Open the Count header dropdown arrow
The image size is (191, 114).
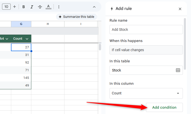27,39
